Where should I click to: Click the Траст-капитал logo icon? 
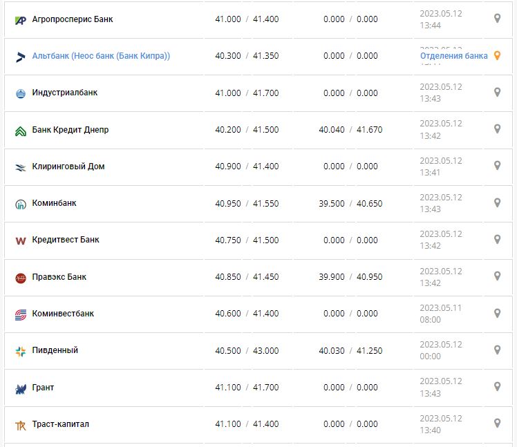[x=21, y=425]
